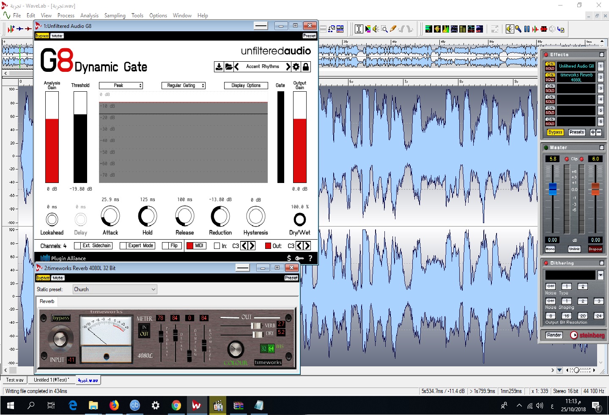Go to next G8 preset arrow
This screenshot has width=609, height=415.
(288, 67)
